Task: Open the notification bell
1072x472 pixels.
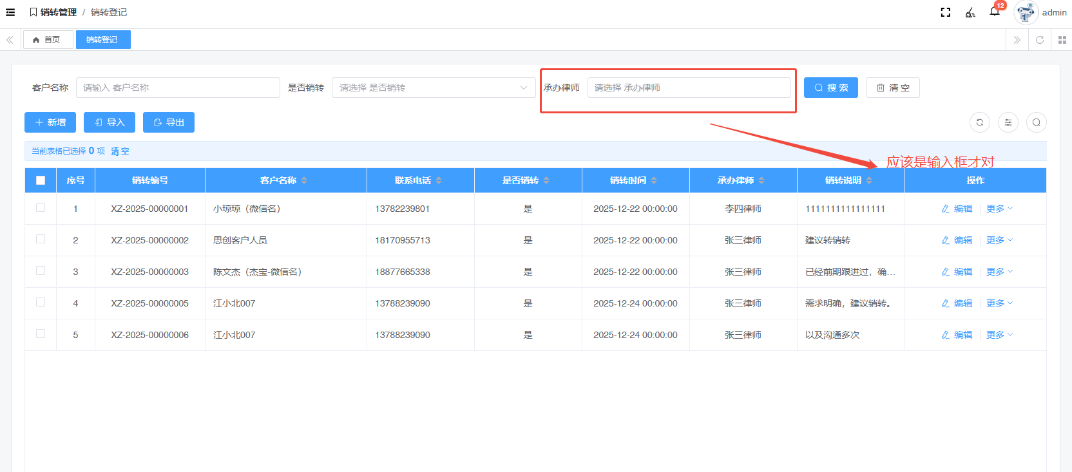Action: pos(995,12)
